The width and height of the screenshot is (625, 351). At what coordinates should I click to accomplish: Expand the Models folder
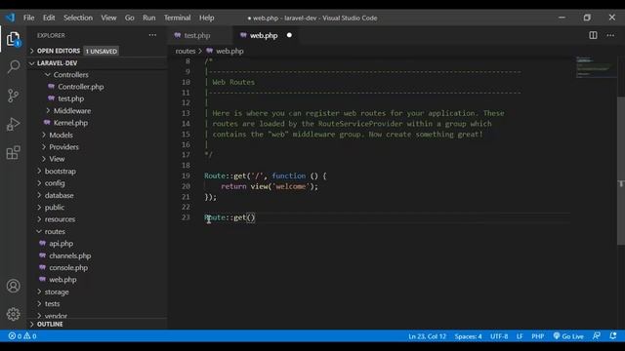tap(61, 135)
